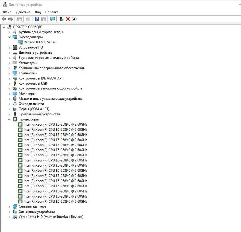Click the USB plug icon of Контроллеры USB
241x232 pixels.
(15, 84)
